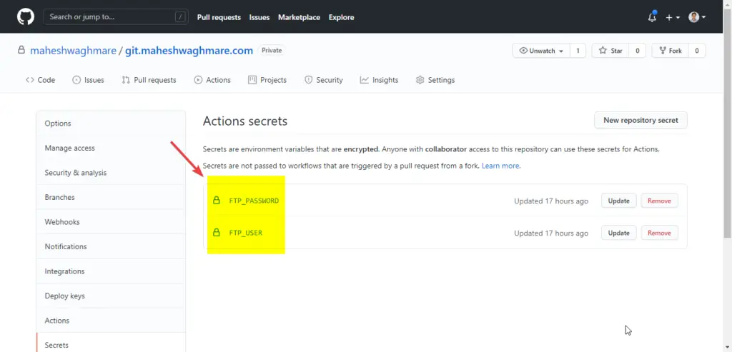
Task: View stargazers count next to Star
Action: coord(637,51)
